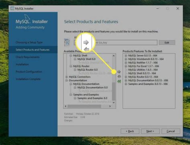Click the left arrow to remove product

pyautogui.click(x=119, y=76)
